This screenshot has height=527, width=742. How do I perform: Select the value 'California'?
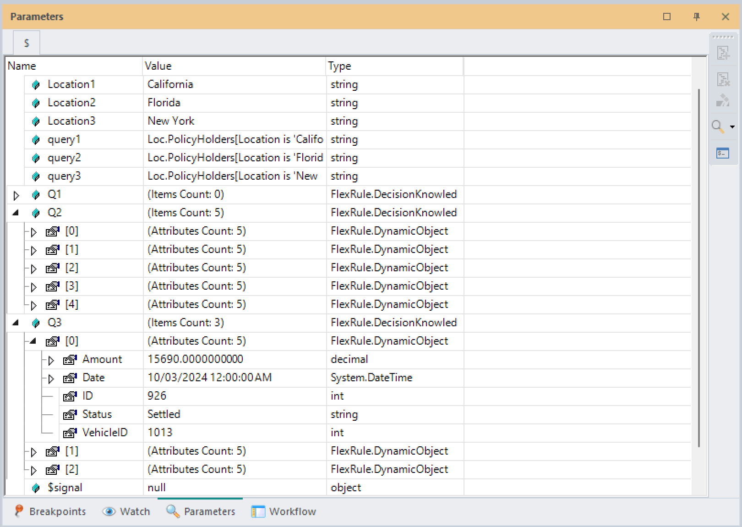click(x=170, y=84)
